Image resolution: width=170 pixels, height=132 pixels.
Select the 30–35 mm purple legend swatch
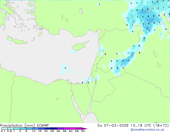[60, 128]
